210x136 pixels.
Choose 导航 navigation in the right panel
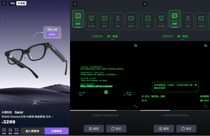click(188, 21)
